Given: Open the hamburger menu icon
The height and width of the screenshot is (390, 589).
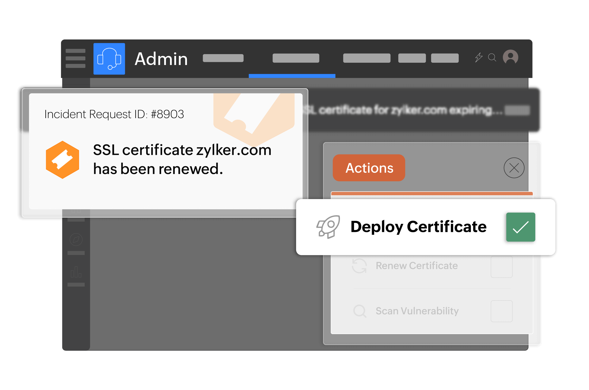Looking at the screenshot, I should (75, 58).
